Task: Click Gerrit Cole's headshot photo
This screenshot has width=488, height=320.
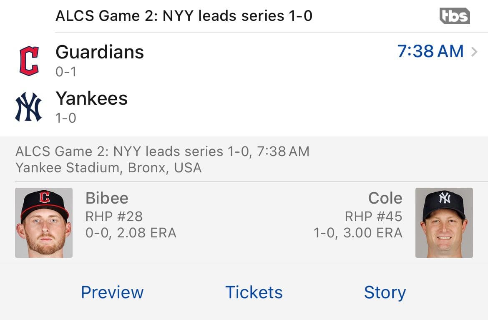Action: 444,222
